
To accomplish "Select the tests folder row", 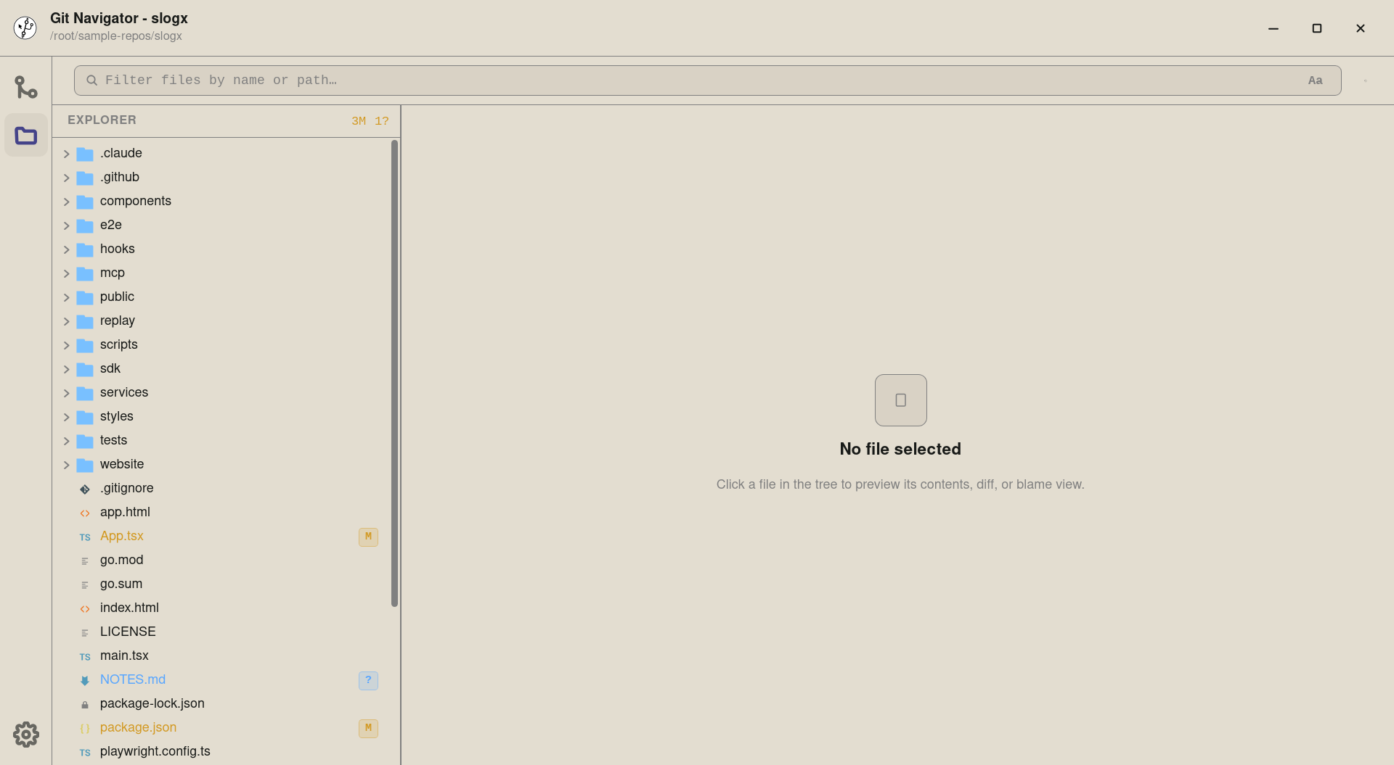I will click(x=222, y=440).
